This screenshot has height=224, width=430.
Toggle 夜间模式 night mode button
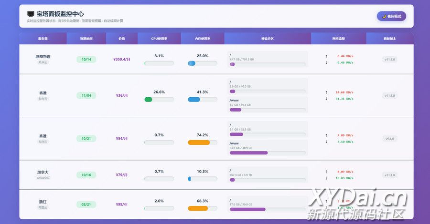point(391,16)
